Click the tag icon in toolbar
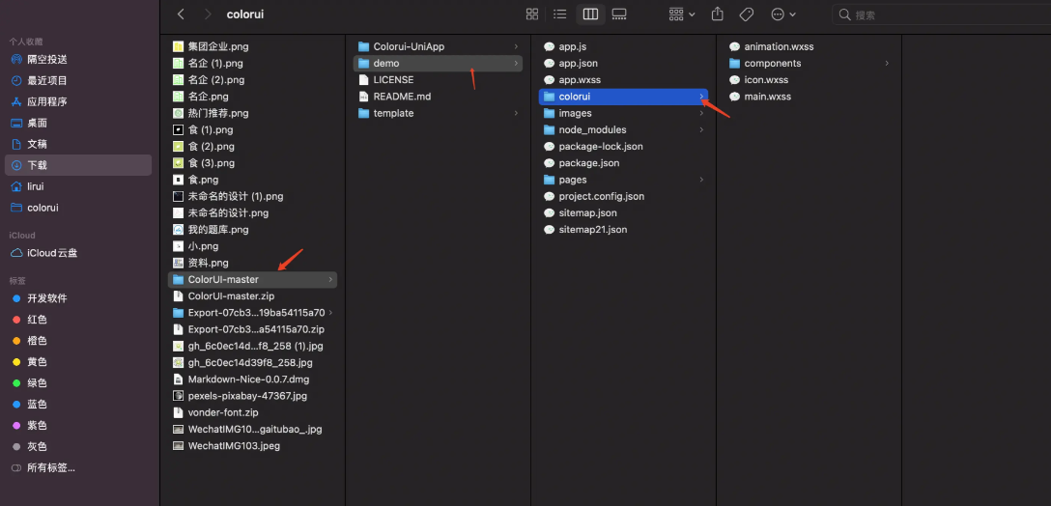Viewport: 1051px width, 506px height. click(x=746, y=14)
